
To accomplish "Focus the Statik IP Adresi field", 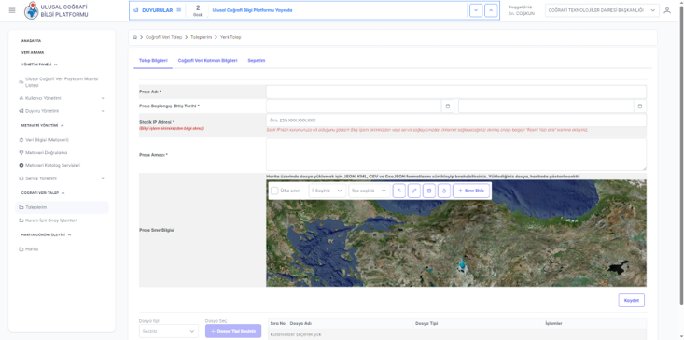I will [x=456, y=120].
